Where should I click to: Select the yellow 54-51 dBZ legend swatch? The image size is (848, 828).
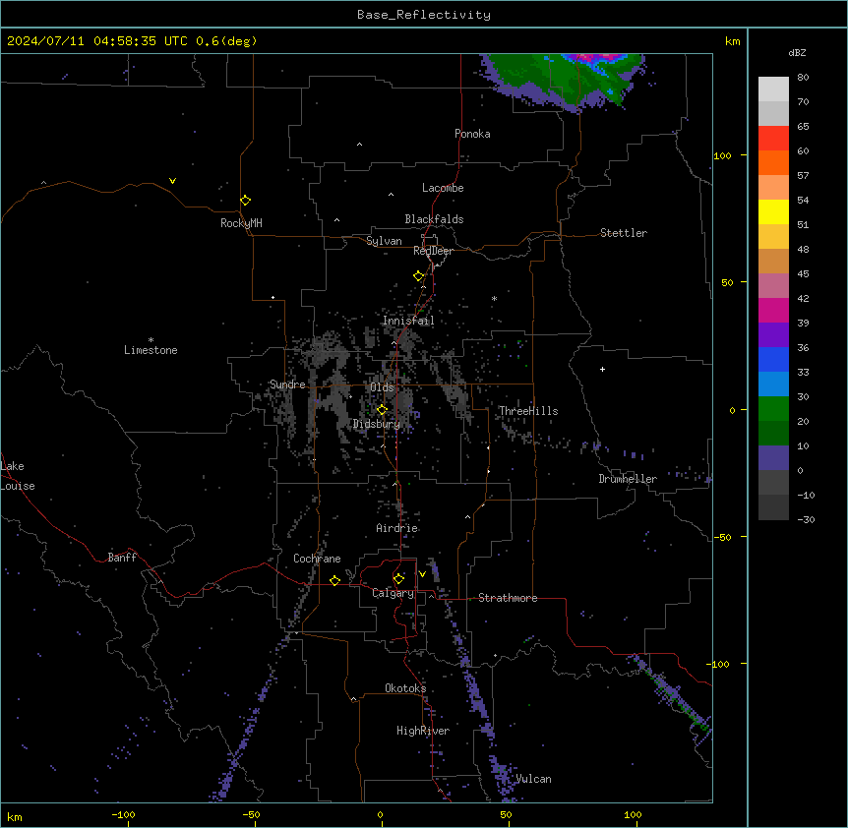point(773,211)
